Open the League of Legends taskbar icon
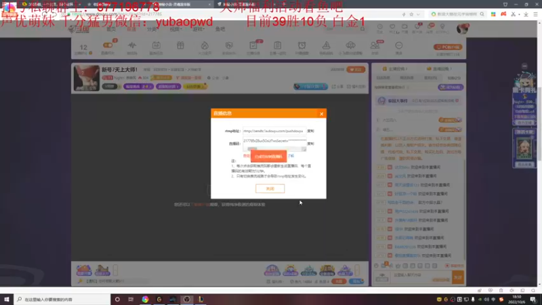Screen dimensions: 542x305 [x=201, y=299]
